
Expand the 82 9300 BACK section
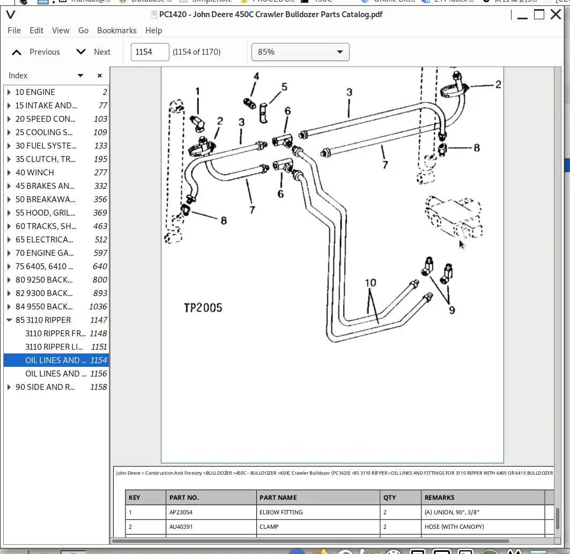[9, 293]
